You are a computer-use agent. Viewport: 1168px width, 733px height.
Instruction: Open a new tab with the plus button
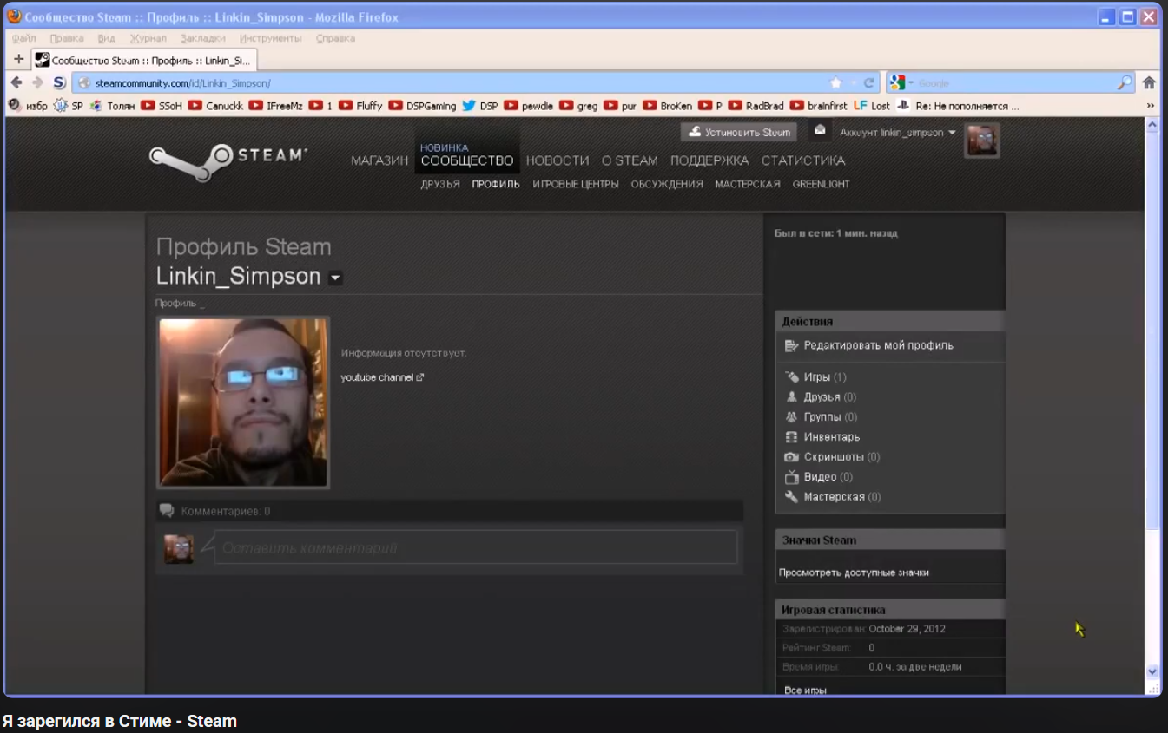[18, 59]
